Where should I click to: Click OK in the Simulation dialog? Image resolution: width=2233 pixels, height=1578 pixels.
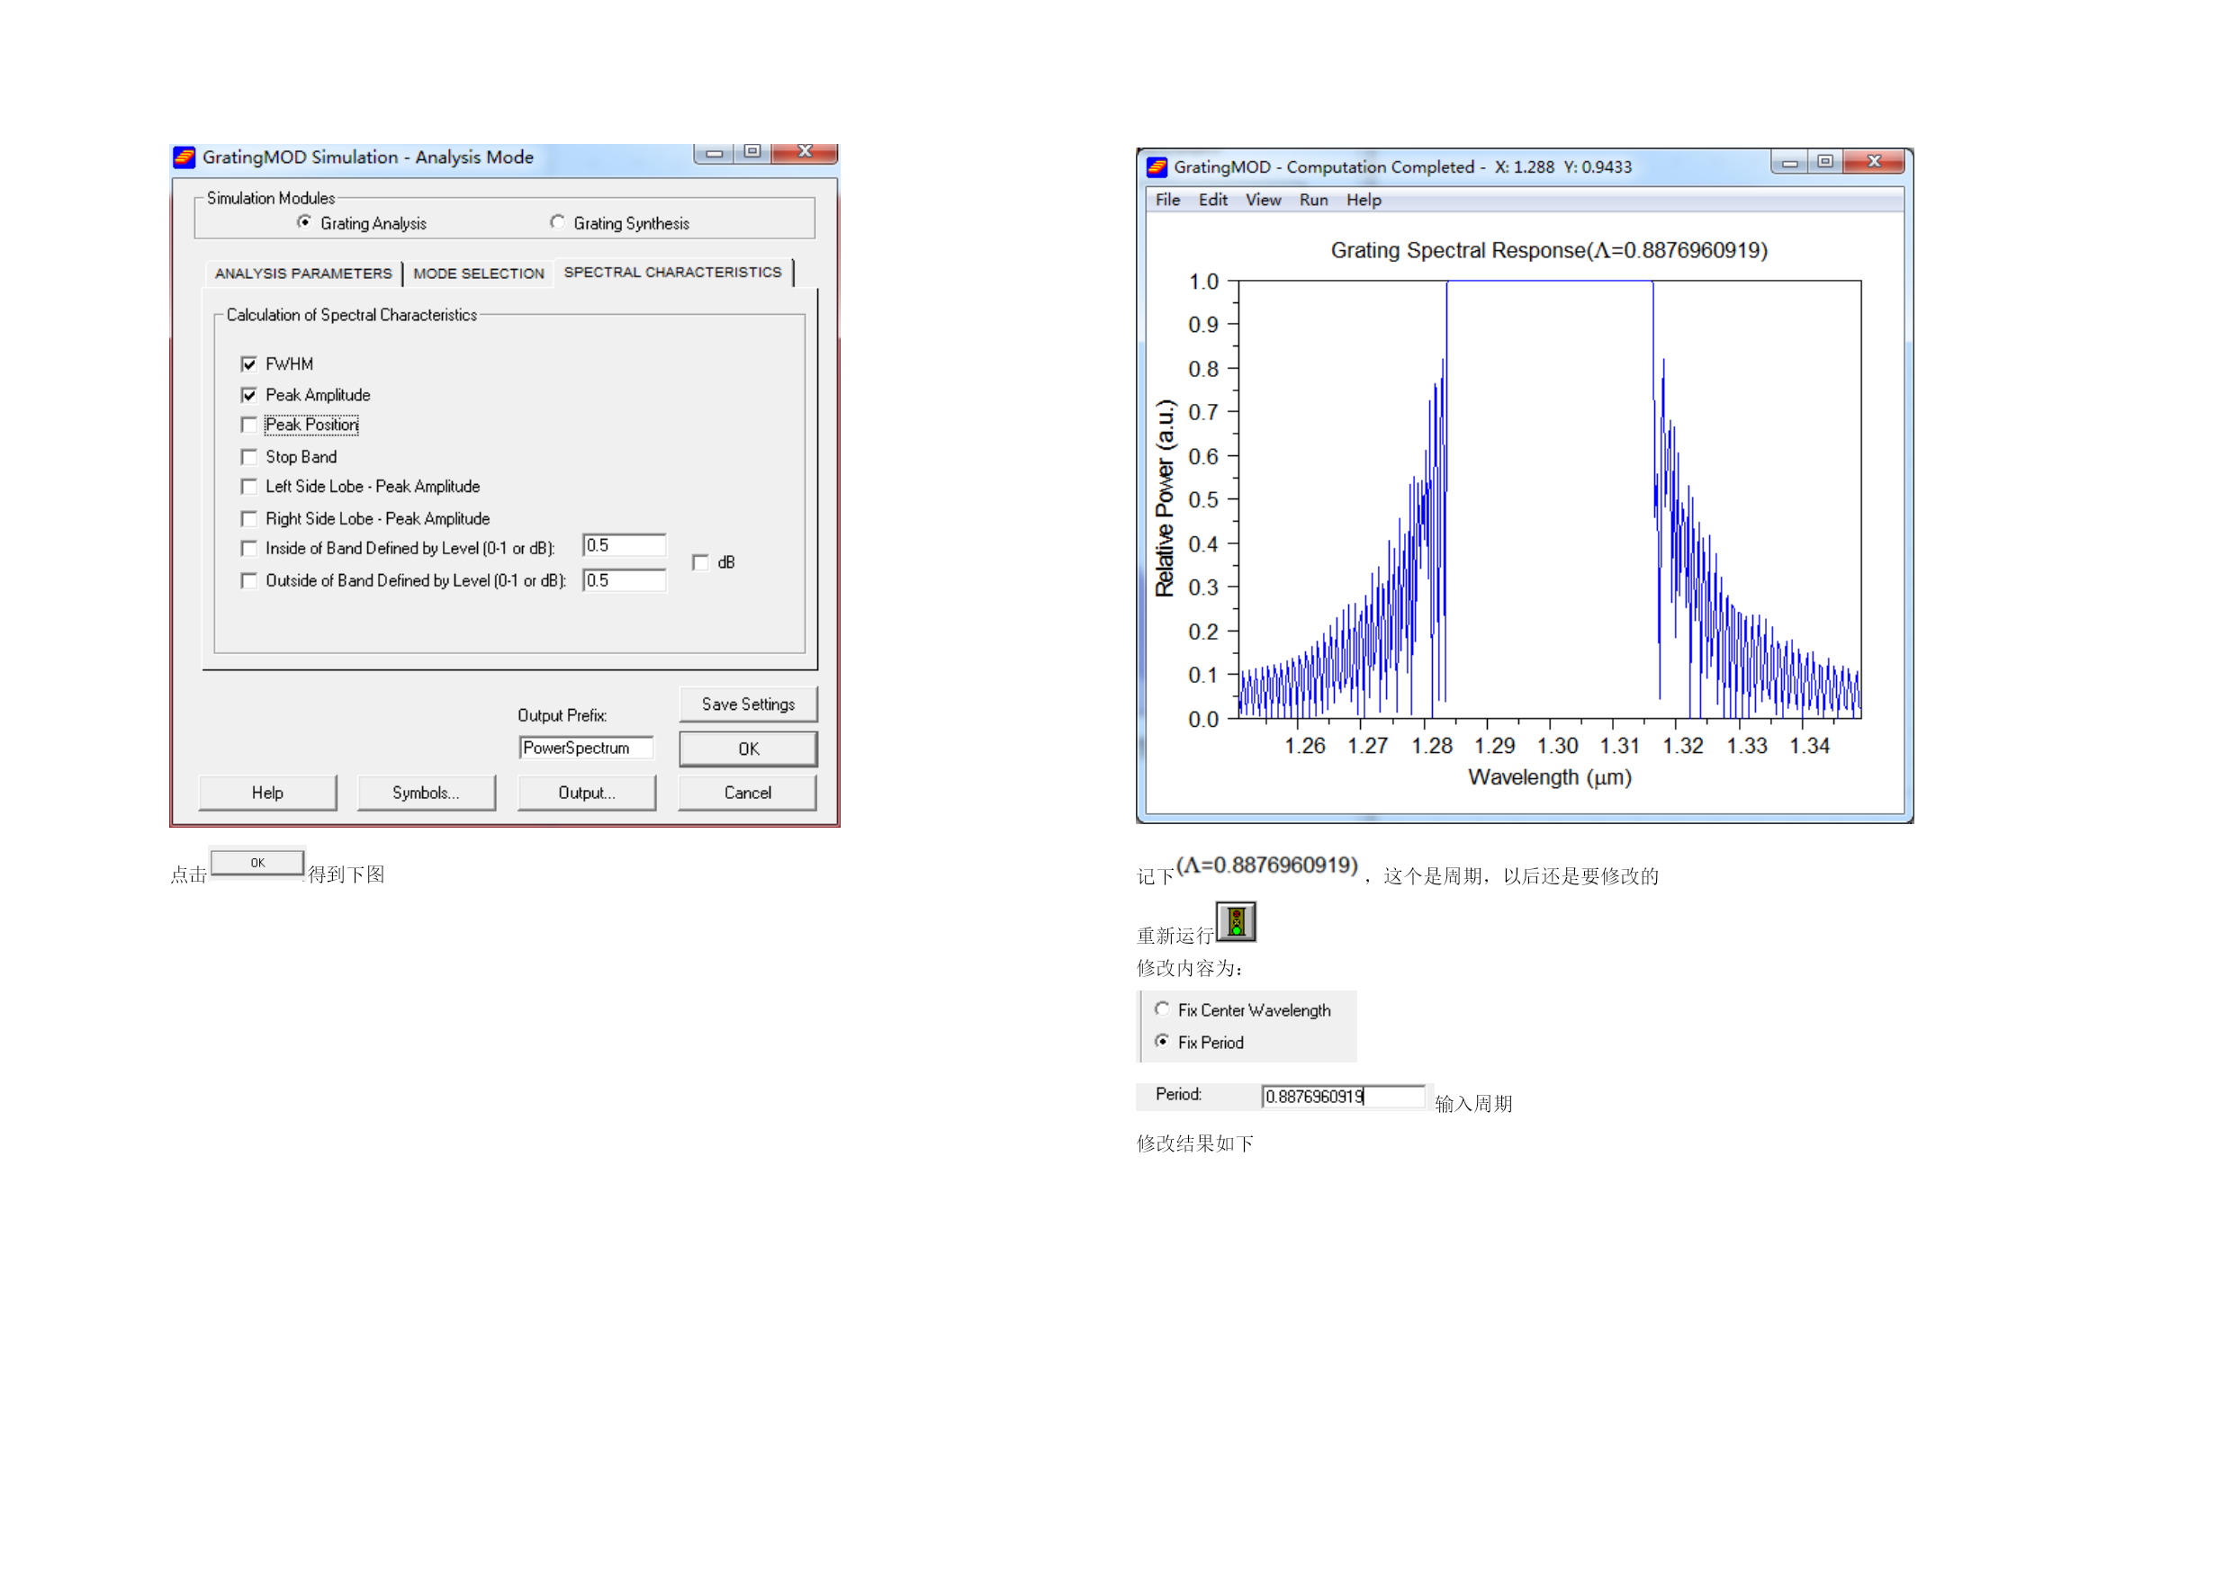coord(748,749)
